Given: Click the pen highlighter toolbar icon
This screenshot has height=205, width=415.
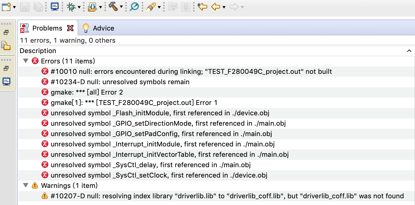Looking at the screenshot, I should 150,6.
